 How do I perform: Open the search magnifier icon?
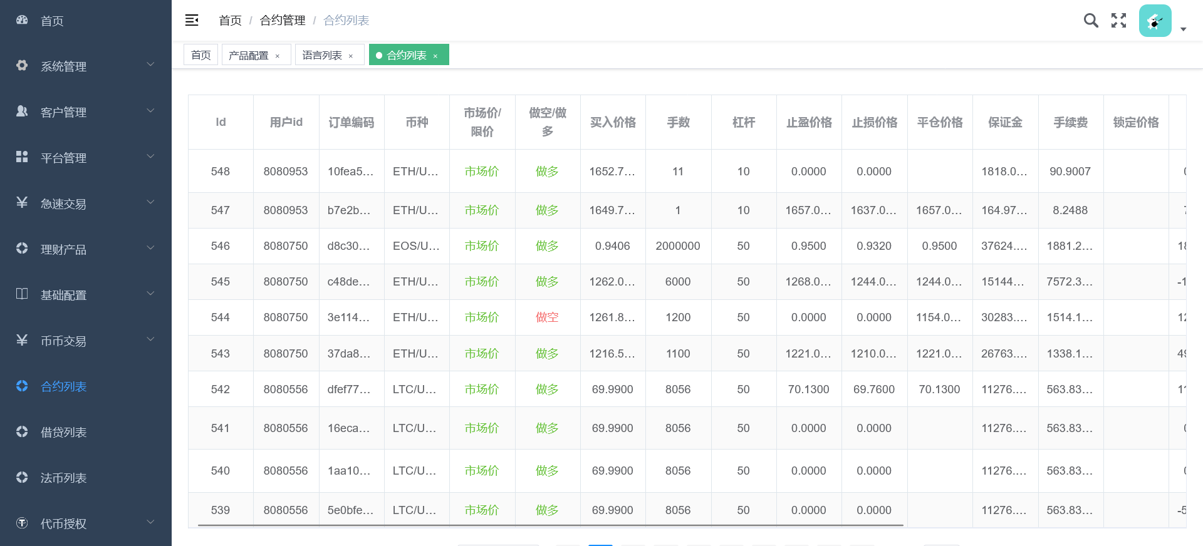coord(1091,21)
